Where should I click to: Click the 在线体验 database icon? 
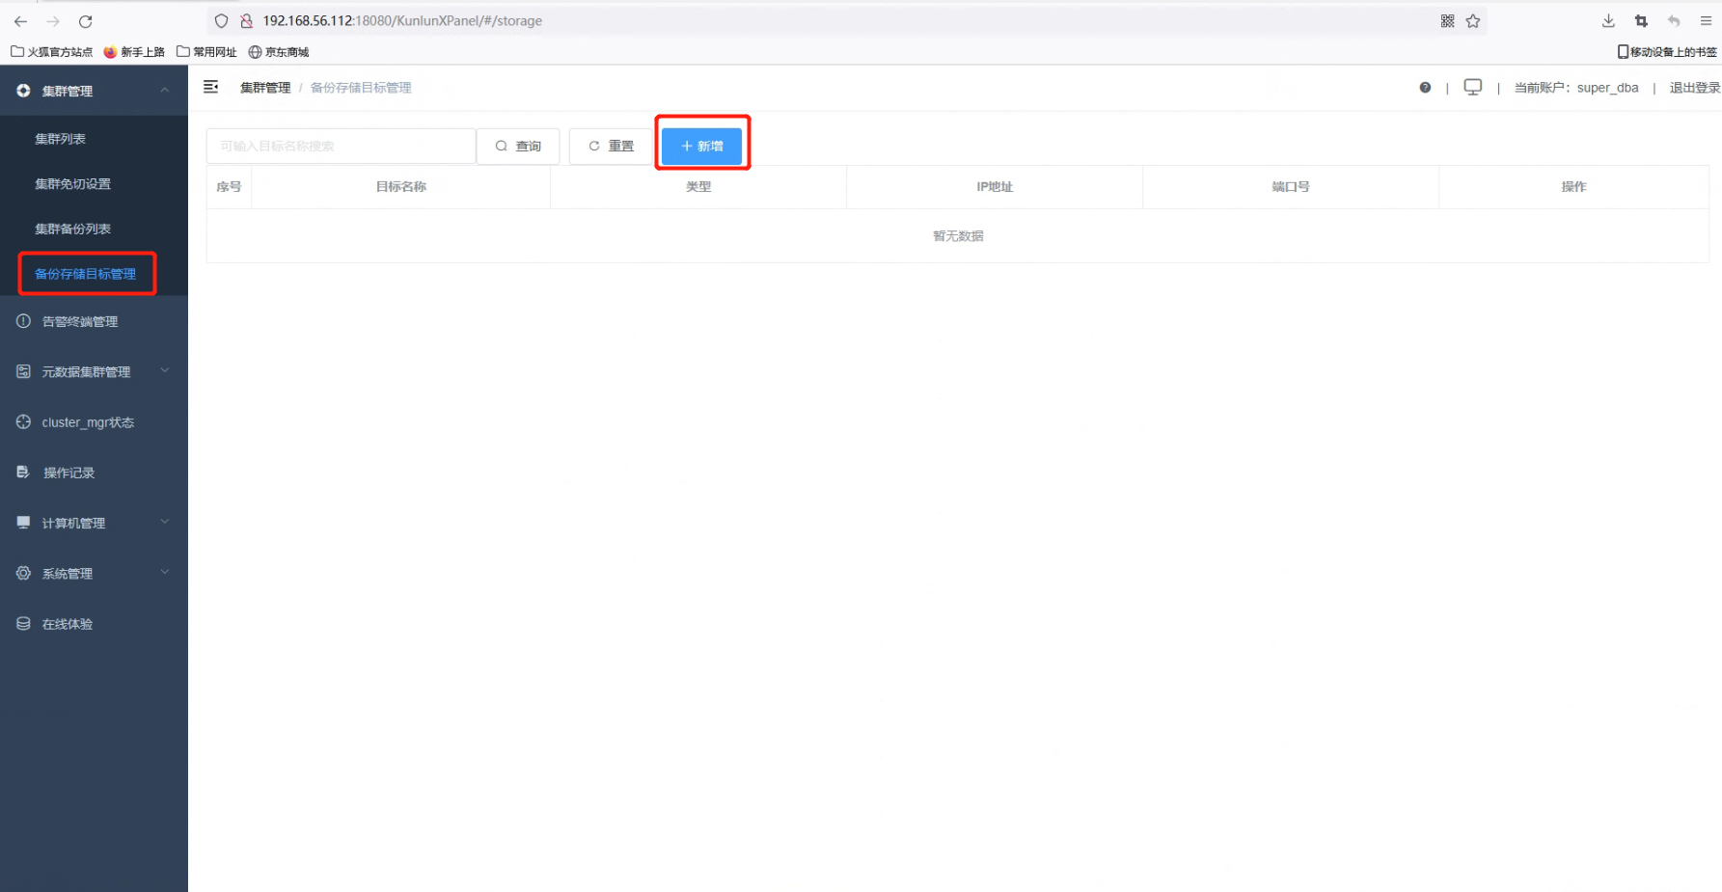[x=23, y=624]
